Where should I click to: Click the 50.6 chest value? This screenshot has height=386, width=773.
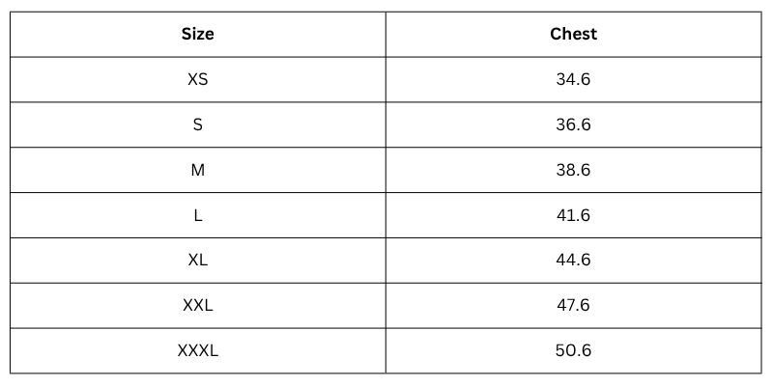coord(573,350)
